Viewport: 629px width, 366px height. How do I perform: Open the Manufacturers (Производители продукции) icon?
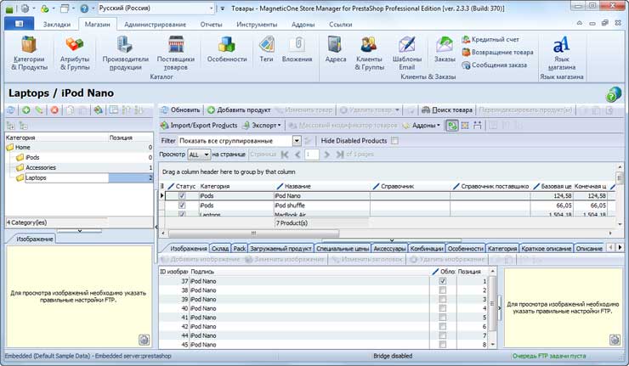click(125, 53)
